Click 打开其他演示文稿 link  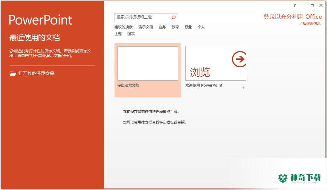[36, 73]
